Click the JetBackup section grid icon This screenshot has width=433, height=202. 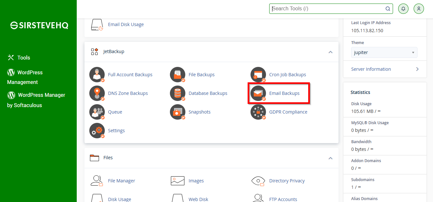(94, 51)
